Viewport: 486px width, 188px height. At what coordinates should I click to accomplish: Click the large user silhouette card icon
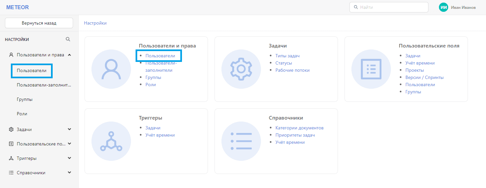pos(111,69)
